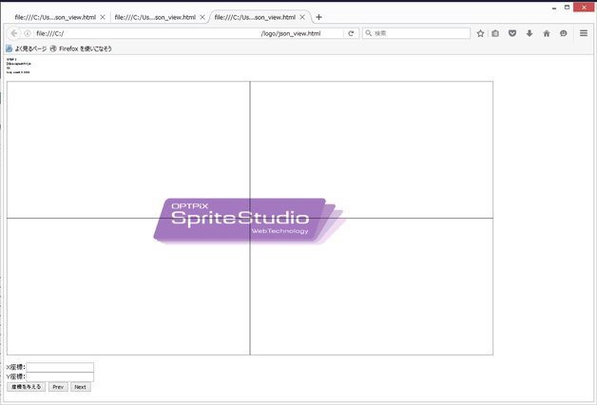The image size is (597, 405).
Task: Minimize the Firefox window
Action: pos(554,8)
